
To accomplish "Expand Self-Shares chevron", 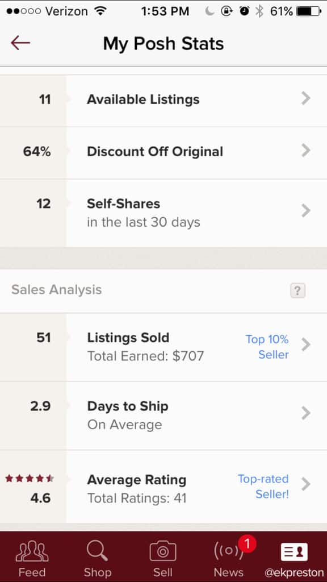I will pos(306,210).
